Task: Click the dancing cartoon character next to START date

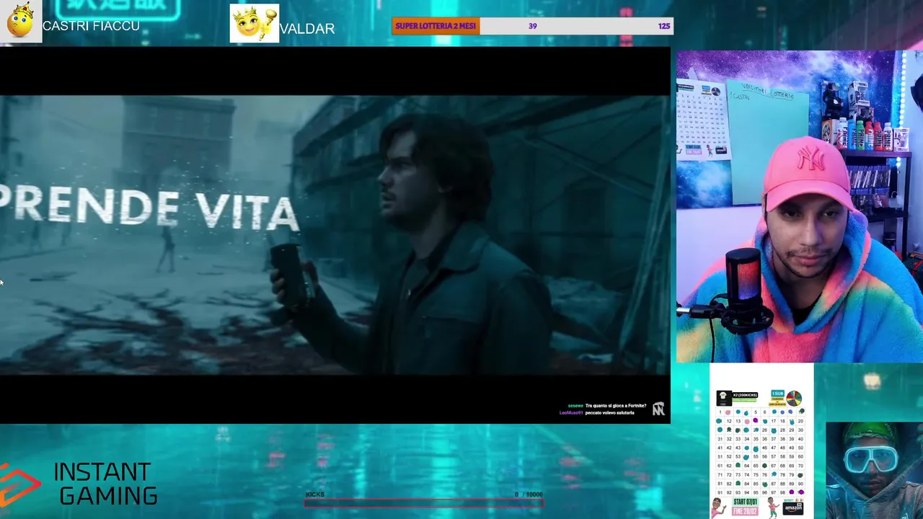Action: tap(773, 507)
